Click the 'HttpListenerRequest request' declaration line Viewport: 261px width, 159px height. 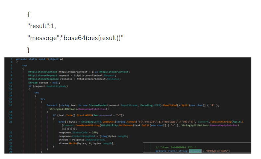[72, 75]
